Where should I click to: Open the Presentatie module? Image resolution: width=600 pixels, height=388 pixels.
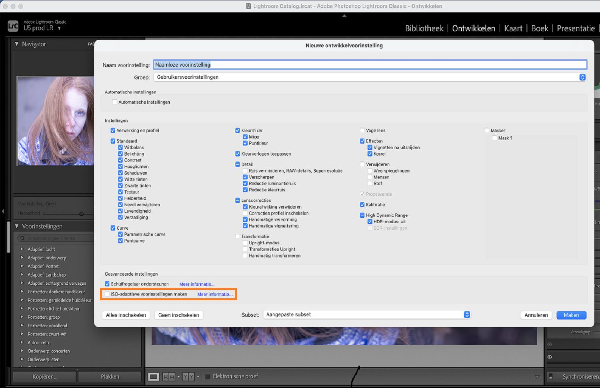576,28
